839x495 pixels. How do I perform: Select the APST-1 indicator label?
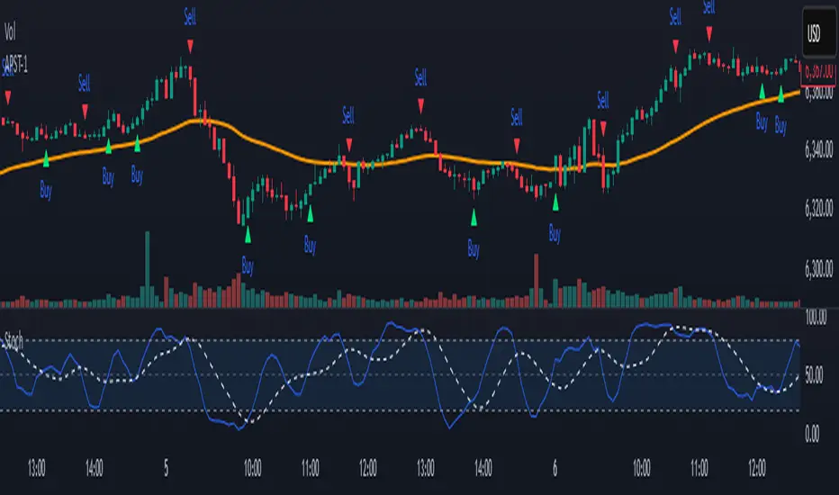[16, 65]
